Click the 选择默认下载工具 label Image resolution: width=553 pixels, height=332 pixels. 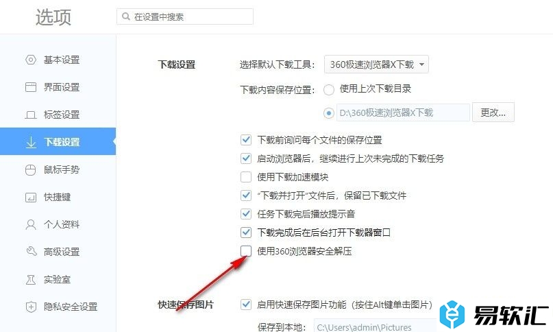click(x=278, y=64)
